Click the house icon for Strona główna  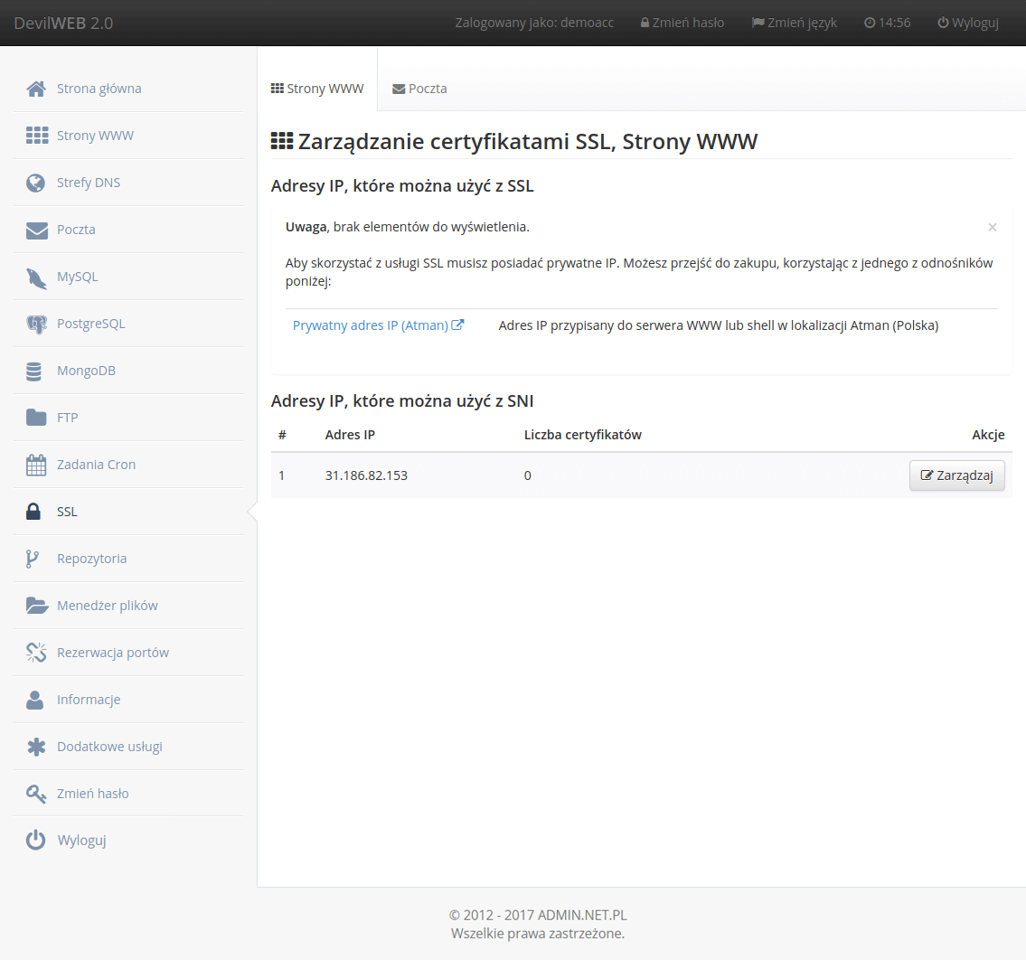[36, 89]
